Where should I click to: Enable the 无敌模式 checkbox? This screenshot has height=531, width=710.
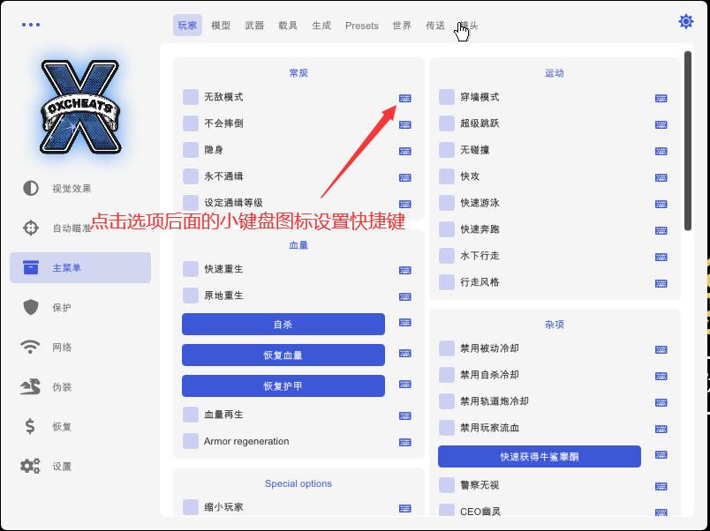pyautogui.click(x=189, y=98)
